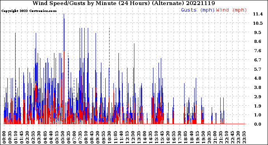
Task: Click the 0.0 y-axis value
Action: 258,124
